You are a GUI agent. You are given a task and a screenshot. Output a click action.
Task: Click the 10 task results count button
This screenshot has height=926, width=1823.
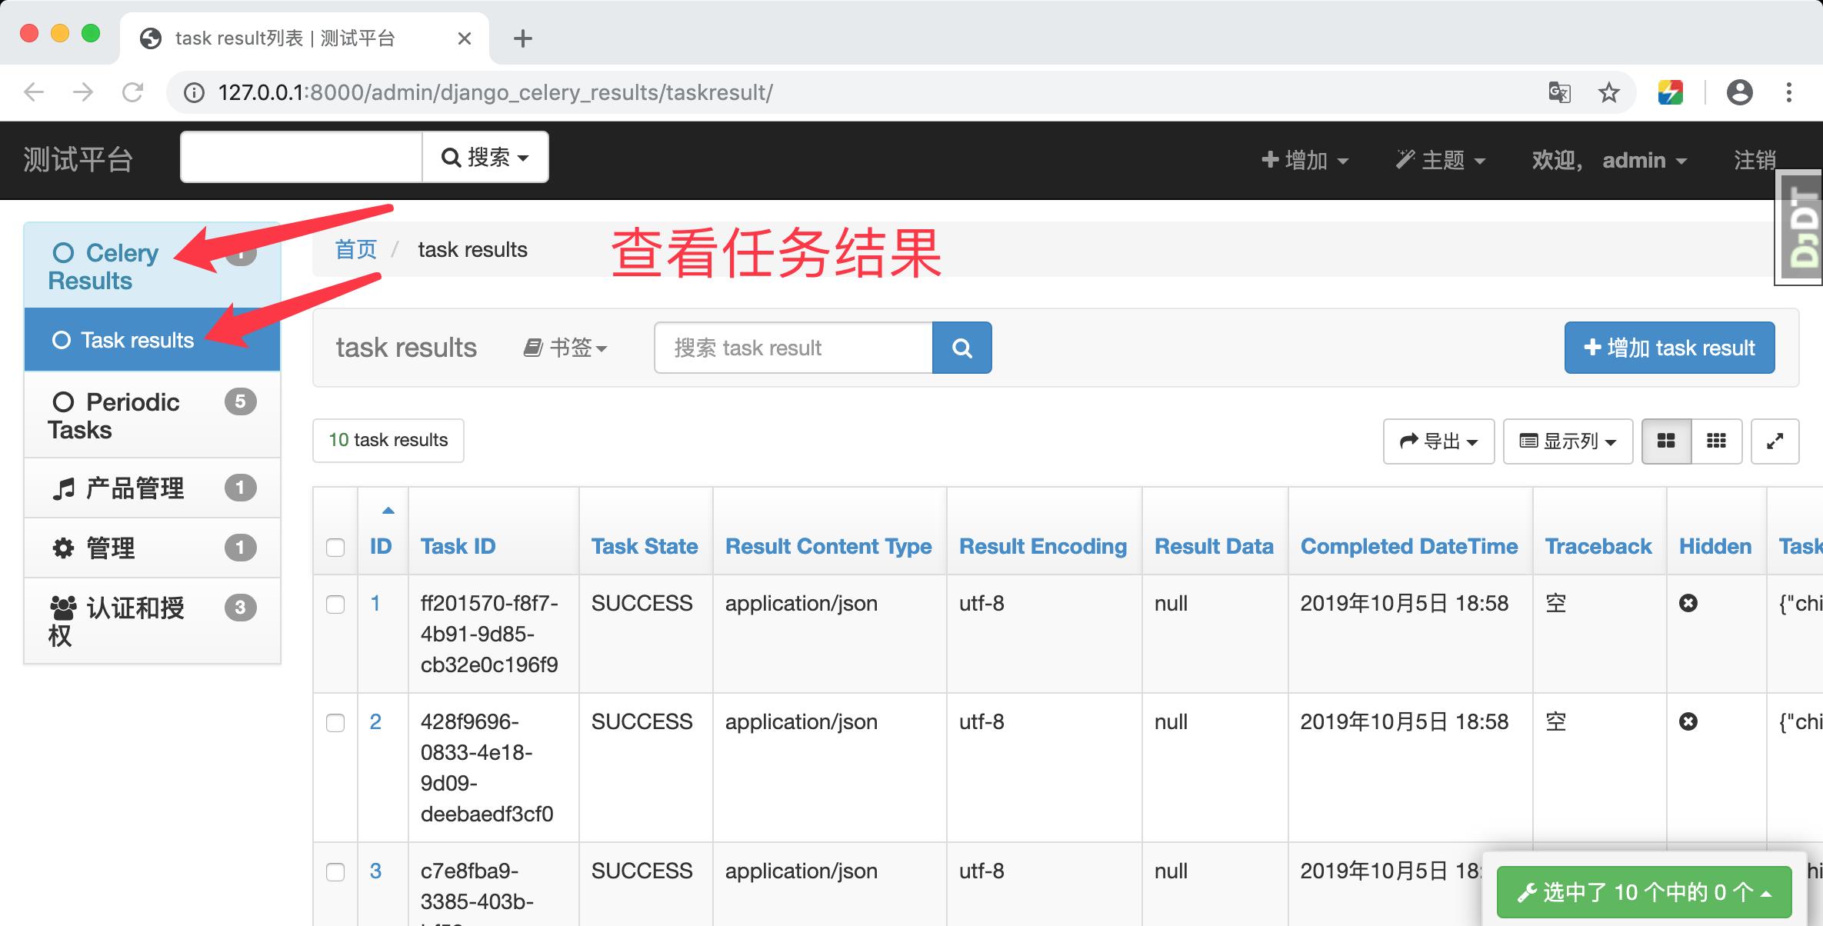pos(388,441)
